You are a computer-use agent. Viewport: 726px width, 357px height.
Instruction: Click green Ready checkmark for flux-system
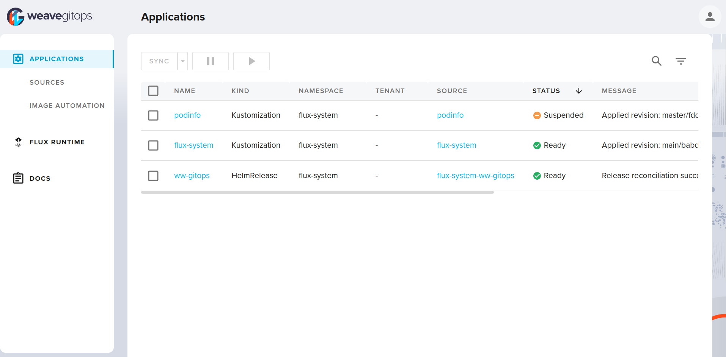click(537, 145)
